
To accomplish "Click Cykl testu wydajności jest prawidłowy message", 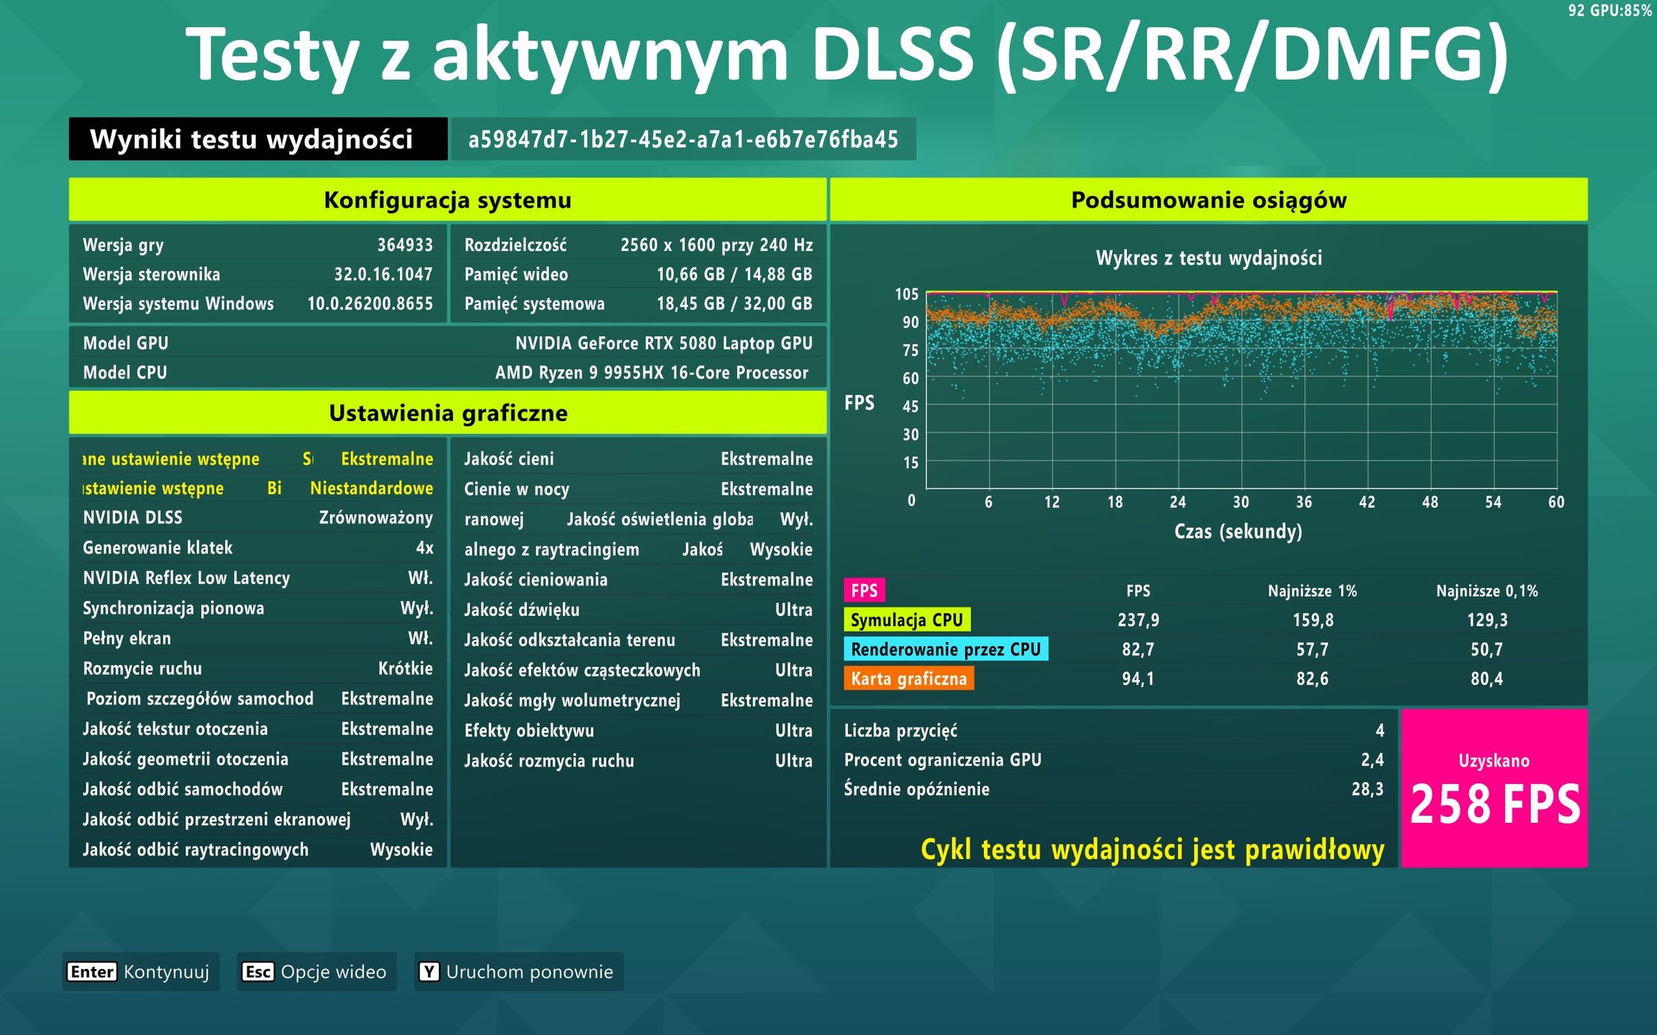I will tap(1153, 850).
